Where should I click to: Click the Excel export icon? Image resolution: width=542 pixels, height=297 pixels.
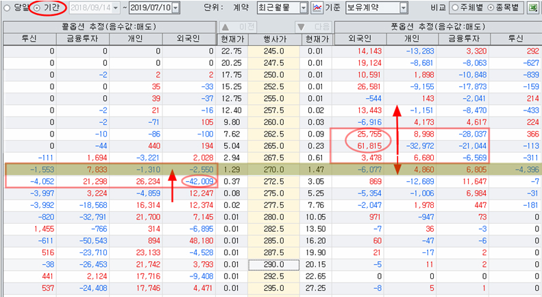pos(532,8)
